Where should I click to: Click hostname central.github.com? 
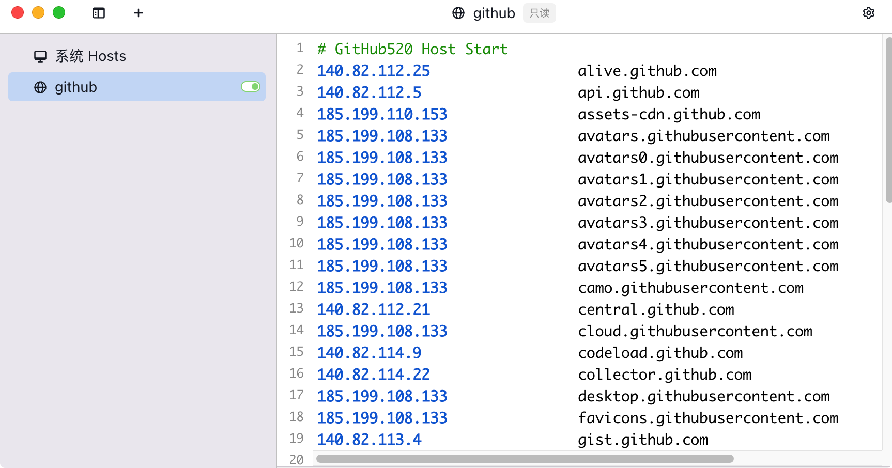(656, 309)
